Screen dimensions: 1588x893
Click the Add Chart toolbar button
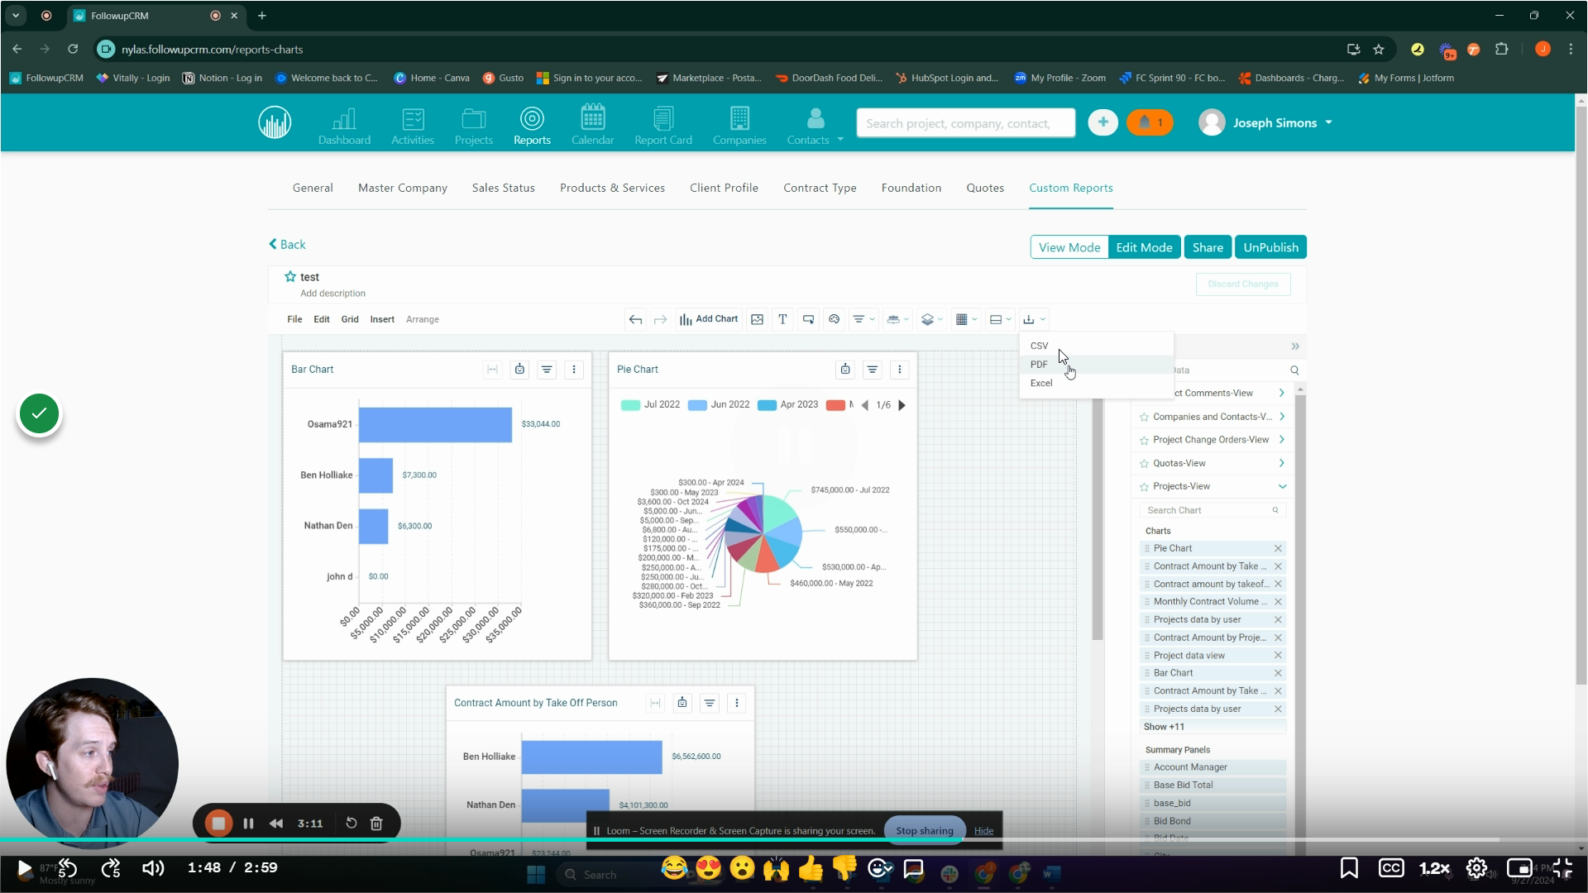pyautogui.click(x=709, y=319)
